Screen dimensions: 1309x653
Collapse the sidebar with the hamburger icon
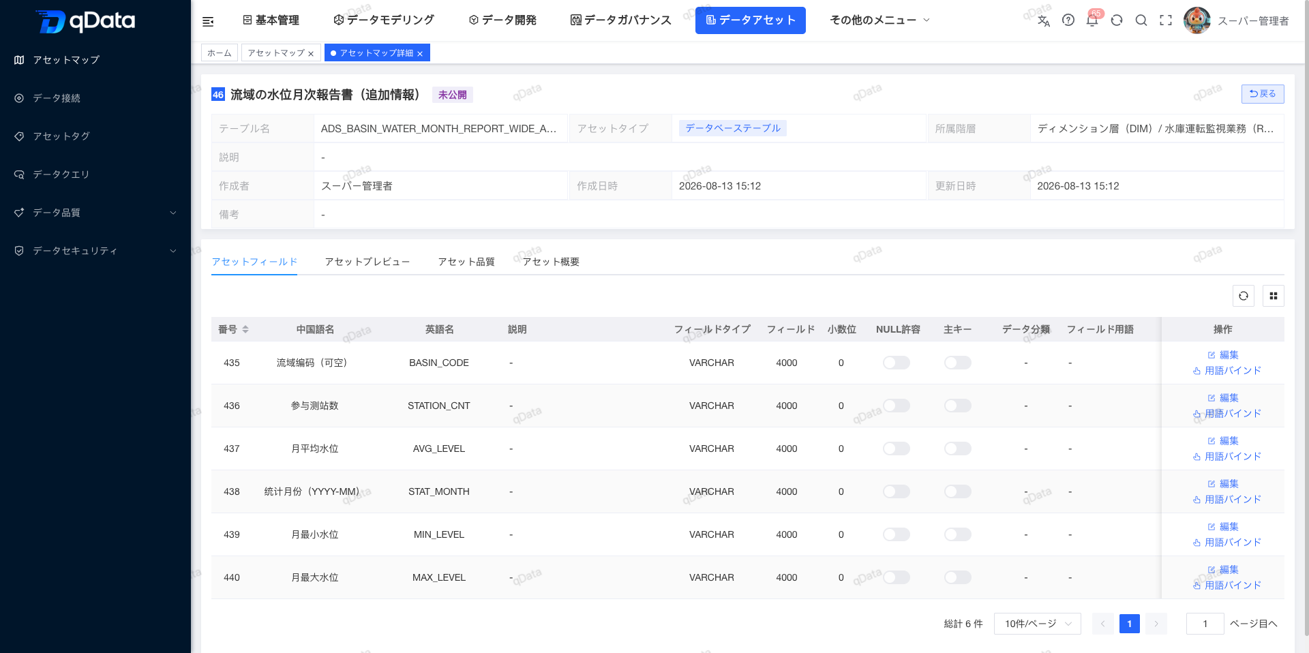208,21
